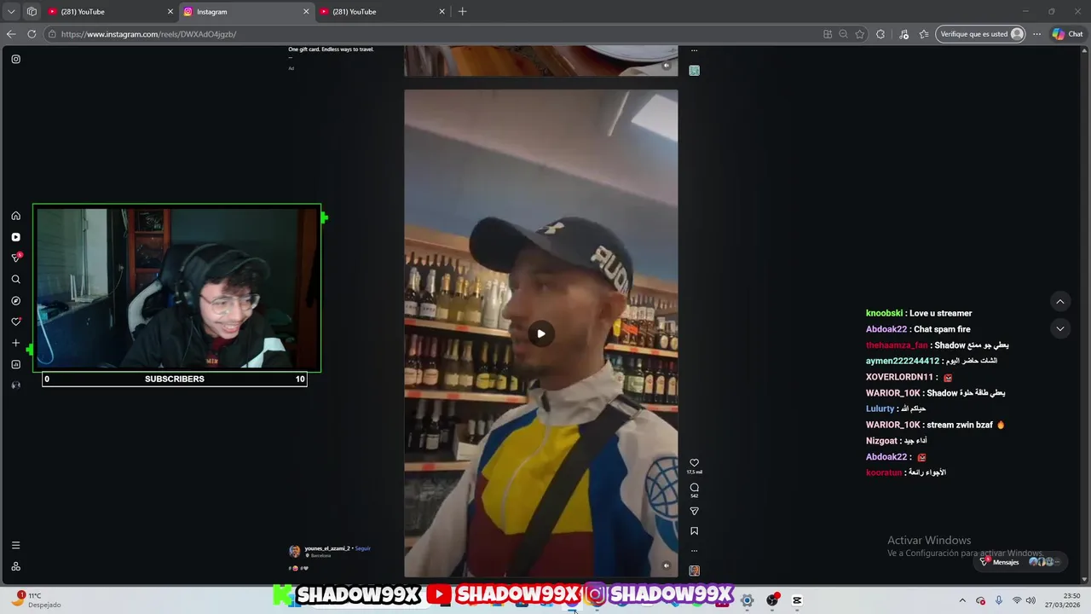Toggle mute on the current reel
This screenshot has height=614, width=1091.
tap(666, 565)
